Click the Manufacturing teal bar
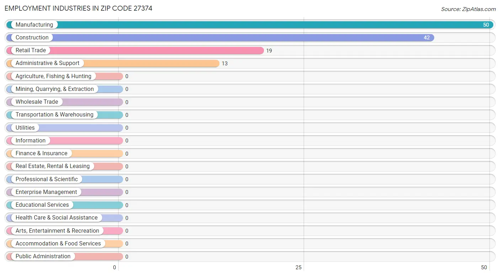 (250, 25)
